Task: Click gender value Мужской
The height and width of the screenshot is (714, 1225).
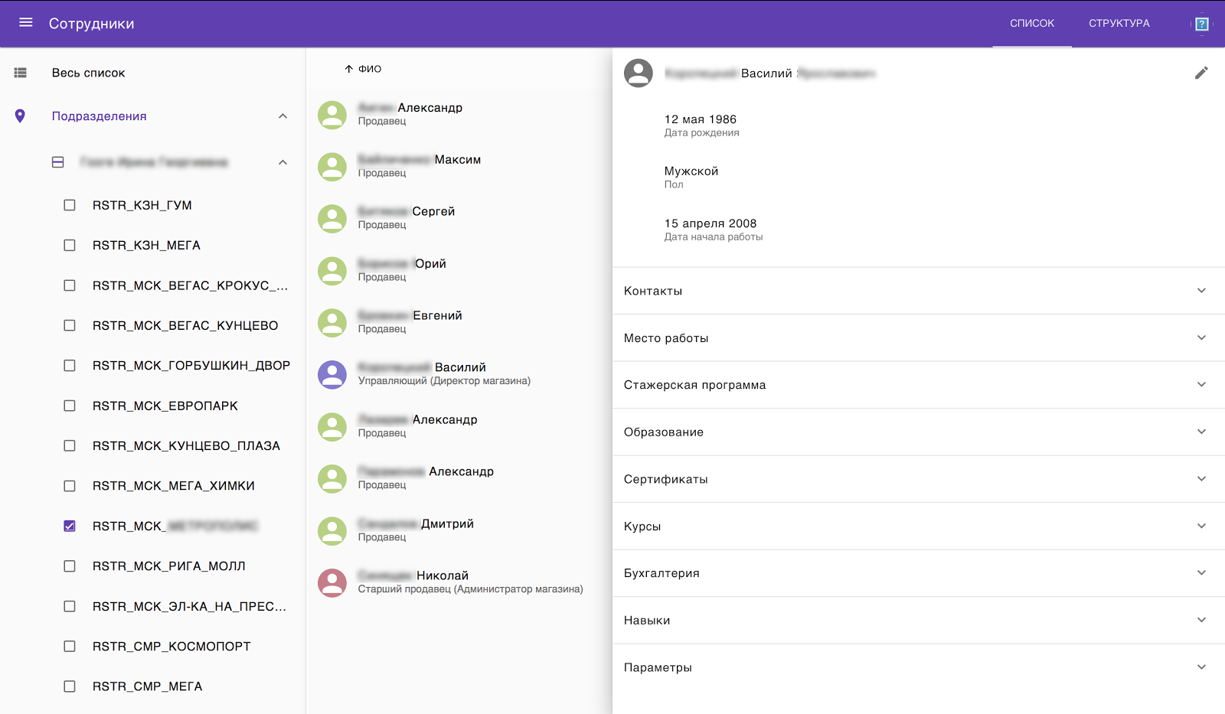Action: coord(691,171)
